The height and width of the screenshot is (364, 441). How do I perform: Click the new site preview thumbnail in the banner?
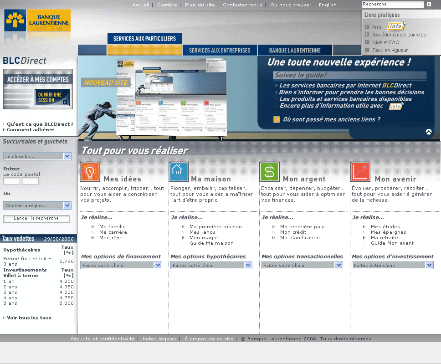tap(172, 98)
